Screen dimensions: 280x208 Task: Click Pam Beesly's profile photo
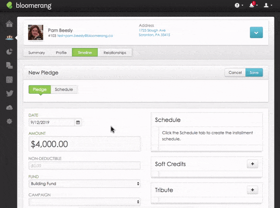point(35,32)
